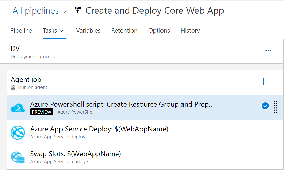The height and width of the screenshot is (170, 284).
Task: Select the Swap Slots task
Action: tap(145, 157)
